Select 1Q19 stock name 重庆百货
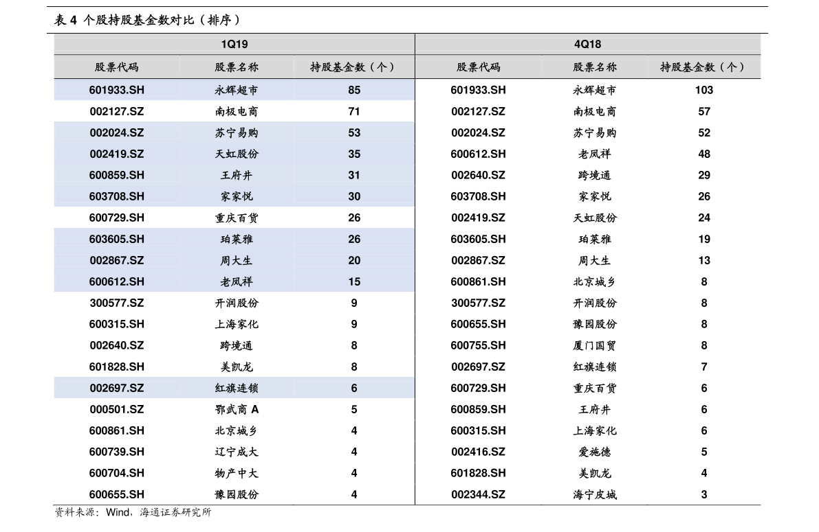The image size is (819, 532). coord(237,218)
